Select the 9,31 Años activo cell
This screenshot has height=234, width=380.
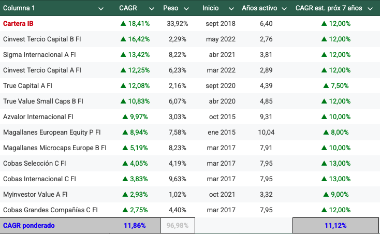coord(266,116)
